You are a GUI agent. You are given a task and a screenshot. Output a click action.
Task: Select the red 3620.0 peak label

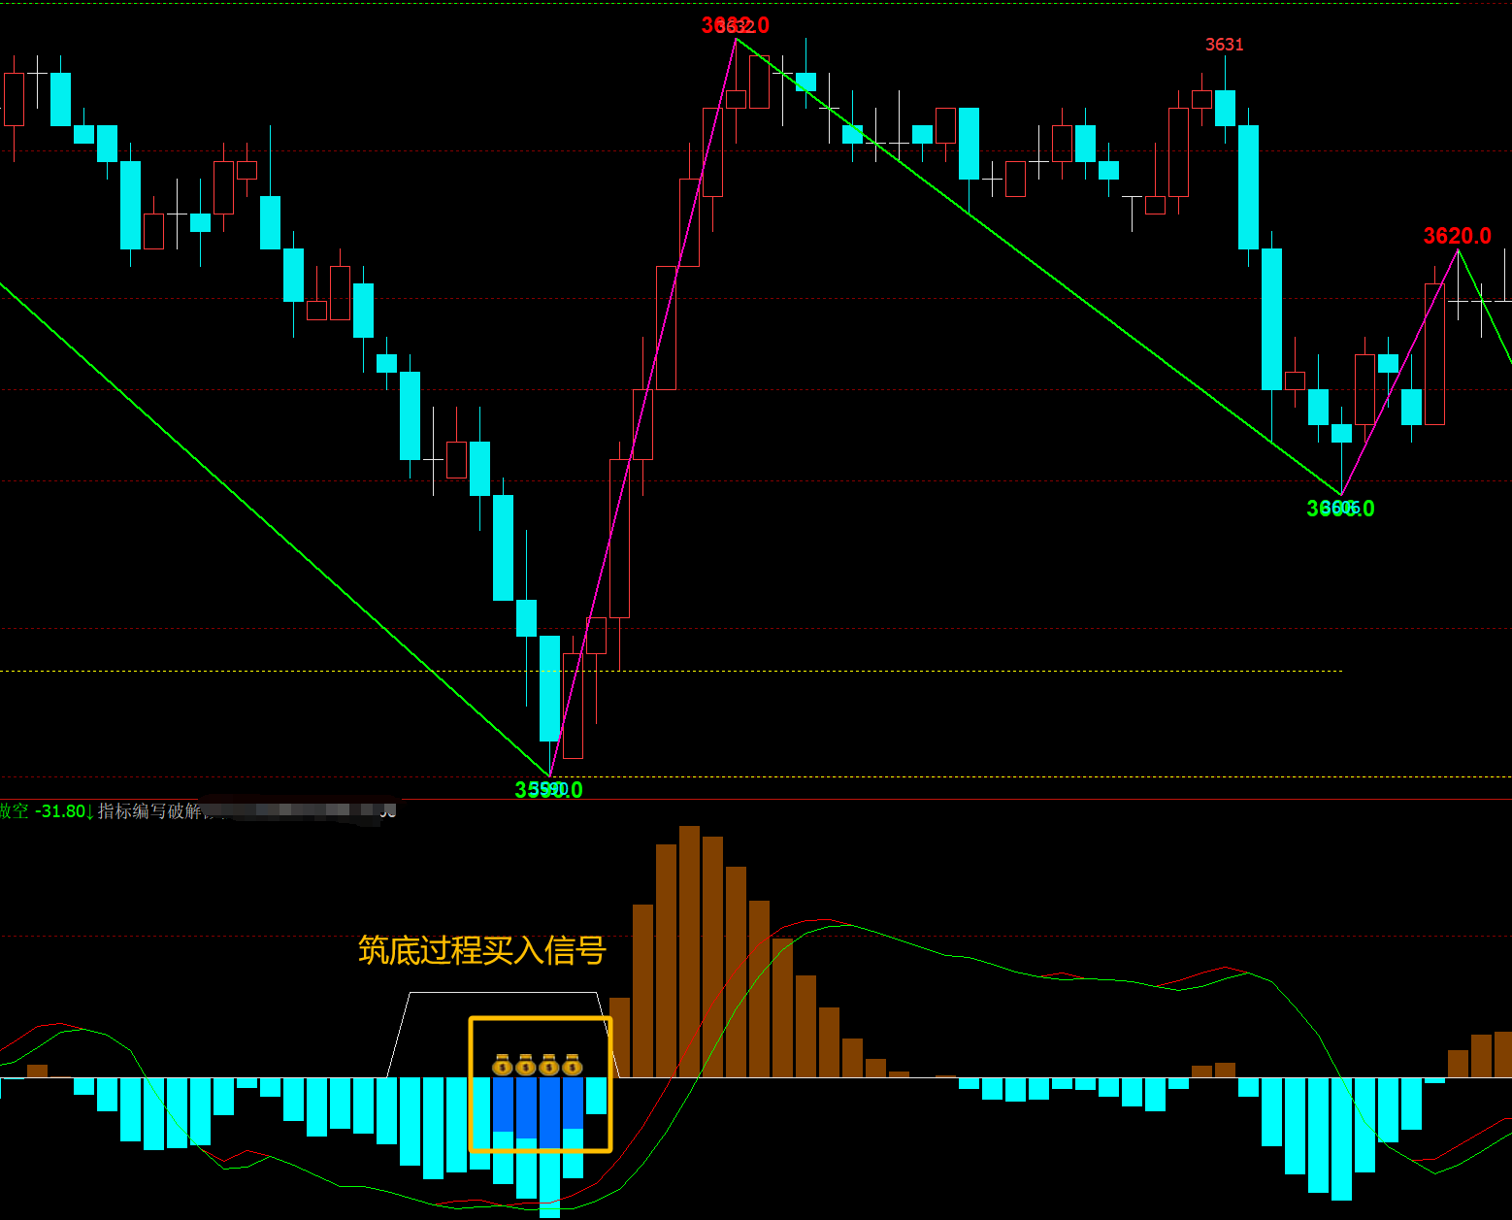(x=1457, y=236)
